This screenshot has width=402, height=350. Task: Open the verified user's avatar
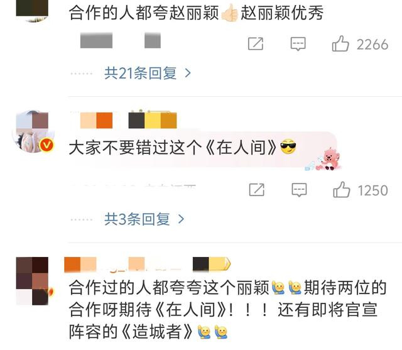point(32,131)
